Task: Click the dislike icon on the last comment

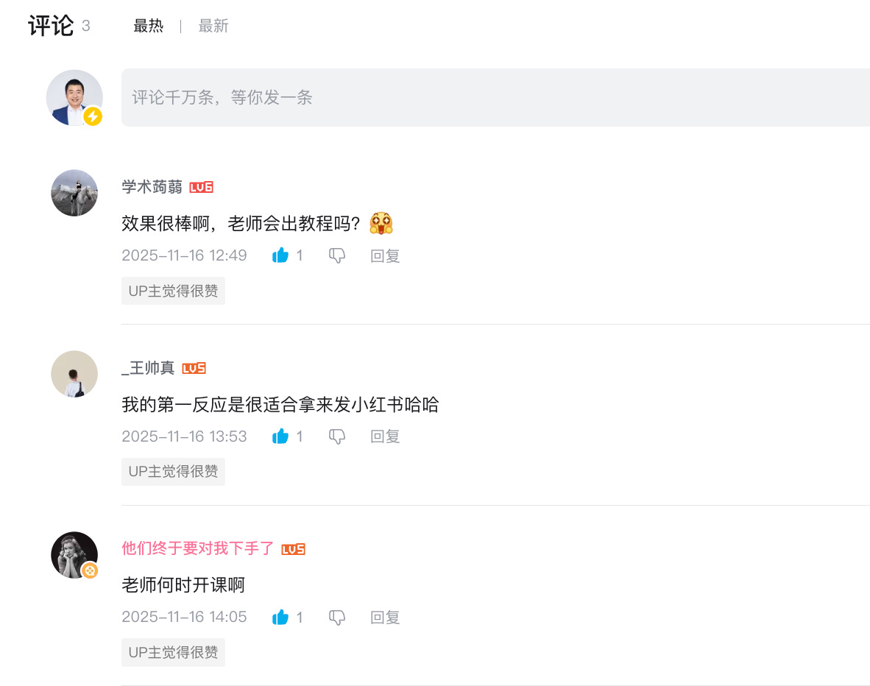Action: (336, 617)
